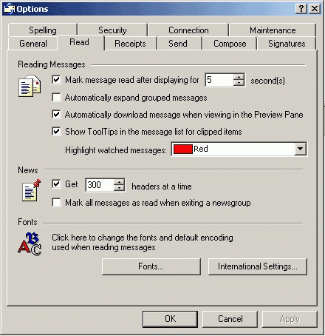Toggle Automatically download message in Preview Pane

[x=56, y=114]
